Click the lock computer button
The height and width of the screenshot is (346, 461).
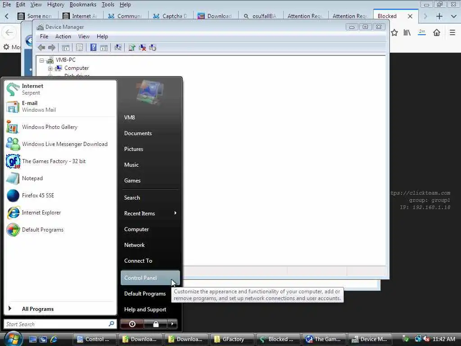pyautogui.click(x=155, y=324)
